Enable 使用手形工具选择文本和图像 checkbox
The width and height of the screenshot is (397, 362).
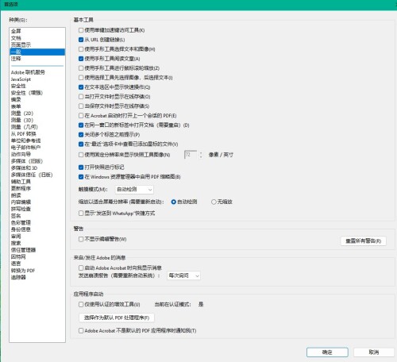[x=81, y=49]
